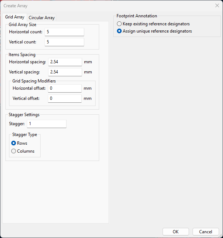Click the Horizontal spacing value box

click(x=65, y=62)
